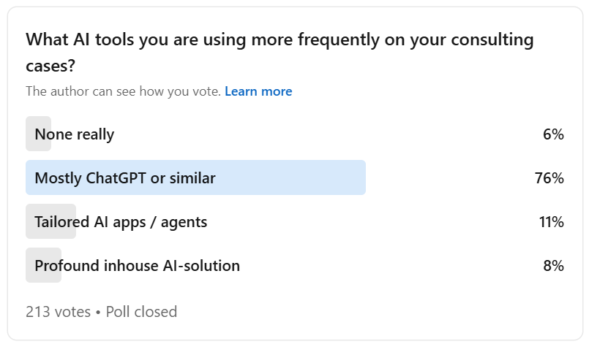This screenshot has height=344, width=589.
Task: Click the author can see your vote notice
Action: coord(123,91)
